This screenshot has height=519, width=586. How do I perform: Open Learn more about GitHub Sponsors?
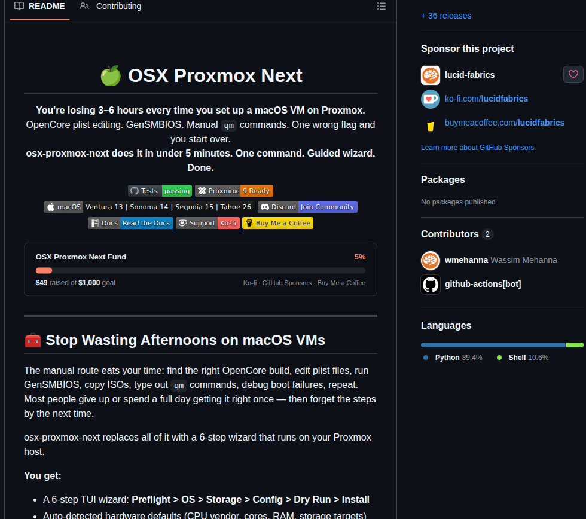coord(477,148)
